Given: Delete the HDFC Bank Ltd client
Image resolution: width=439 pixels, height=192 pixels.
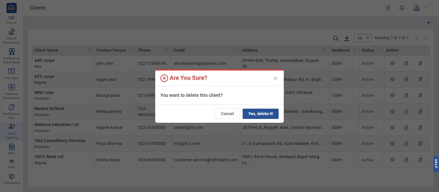Looking at the screenshot, I should click(x=420, y=160).
